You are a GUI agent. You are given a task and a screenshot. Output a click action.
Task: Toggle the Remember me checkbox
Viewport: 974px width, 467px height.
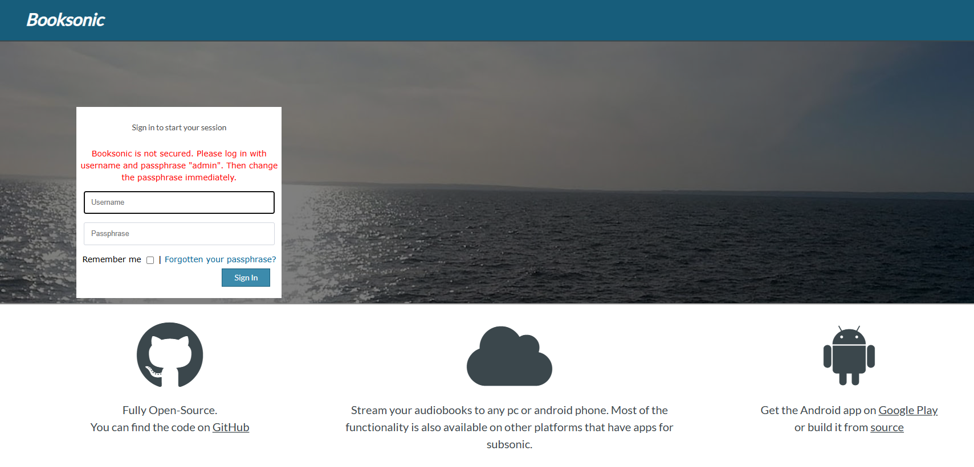click(x=150, y=260)
